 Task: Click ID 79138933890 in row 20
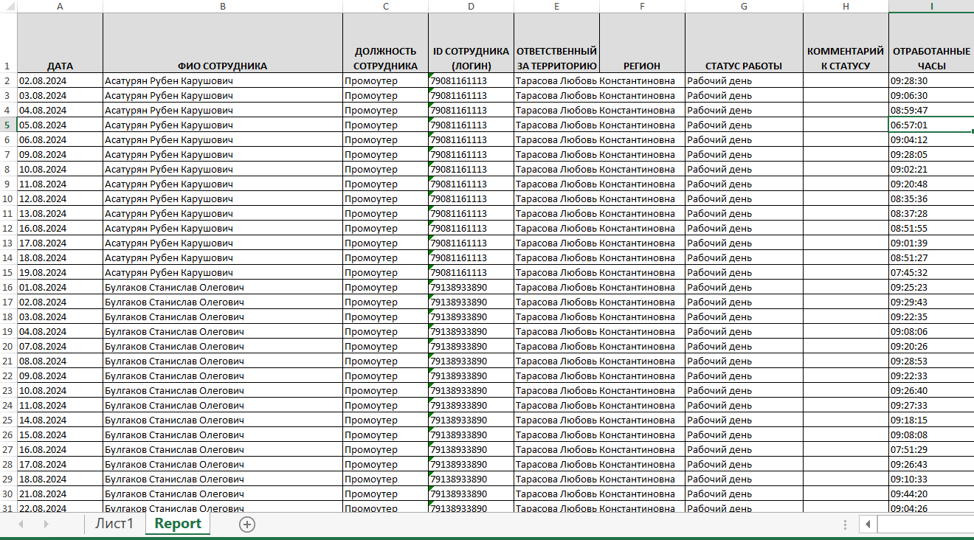tap(471, 346)
